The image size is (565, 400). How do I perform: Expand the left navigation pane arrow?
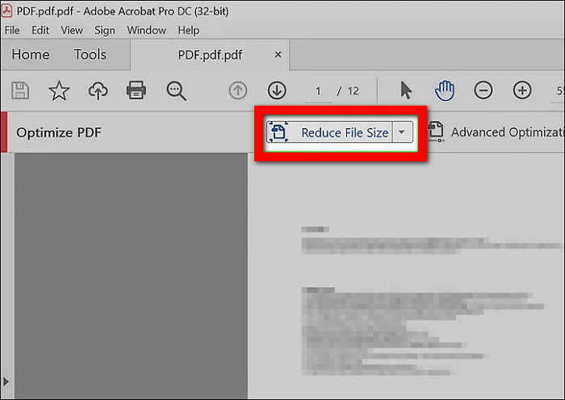6,381
